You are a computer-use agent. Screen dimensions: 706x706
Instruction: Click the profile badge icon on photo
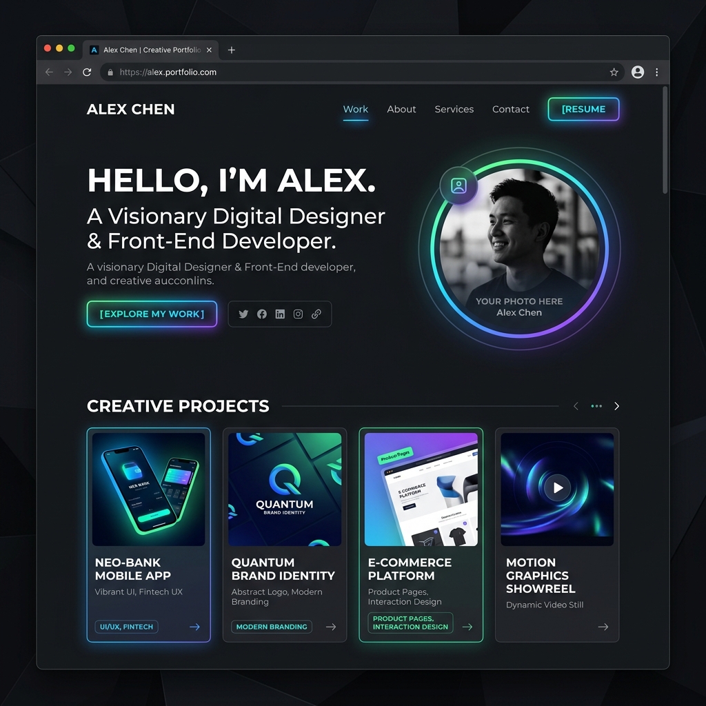coord(458,185)
